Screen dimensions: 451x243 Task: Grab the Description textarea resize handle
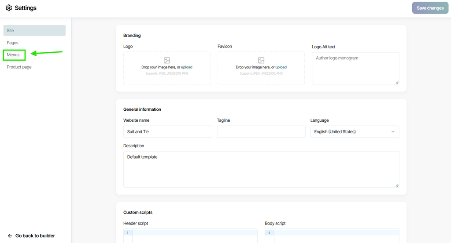click(397, 185)
